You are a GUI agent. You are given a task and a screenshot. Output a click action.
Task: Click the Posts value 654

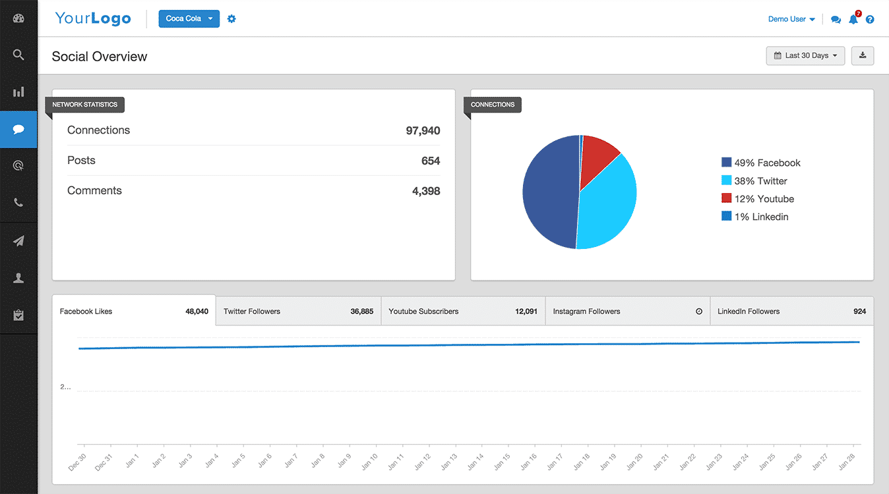[x=431, y=161]
